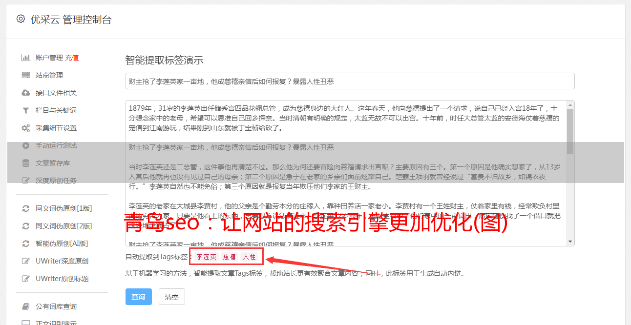Click the blue 查询 button
The height and width of the screenshot is (325, 631).
(139, 297)
